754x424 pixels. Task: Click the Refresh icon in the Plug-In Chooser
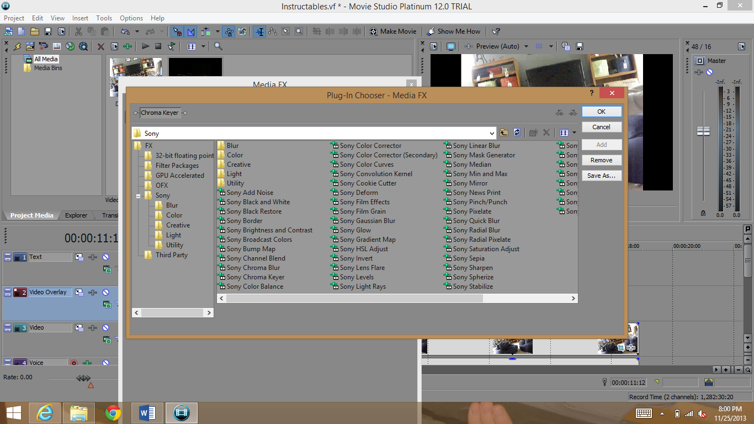(517, 132)
